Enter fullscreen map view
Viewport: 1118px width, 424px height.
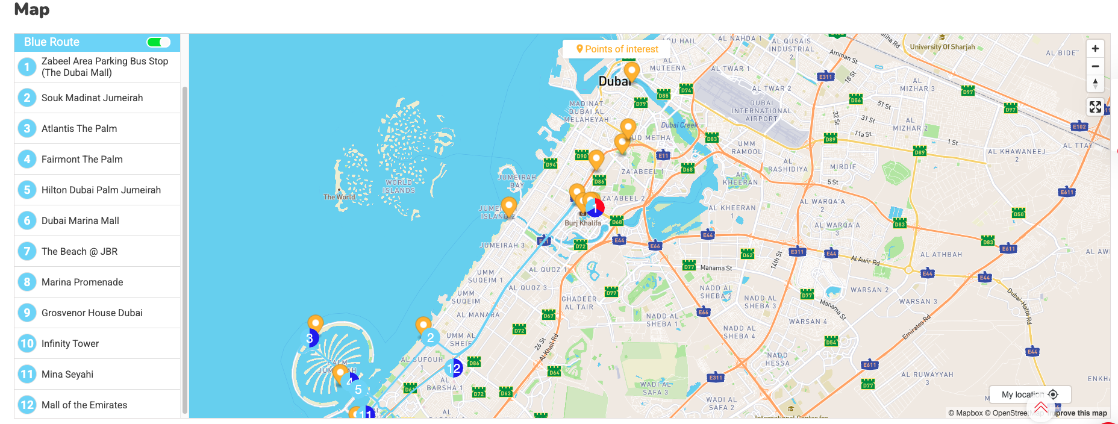(1095, 107)
